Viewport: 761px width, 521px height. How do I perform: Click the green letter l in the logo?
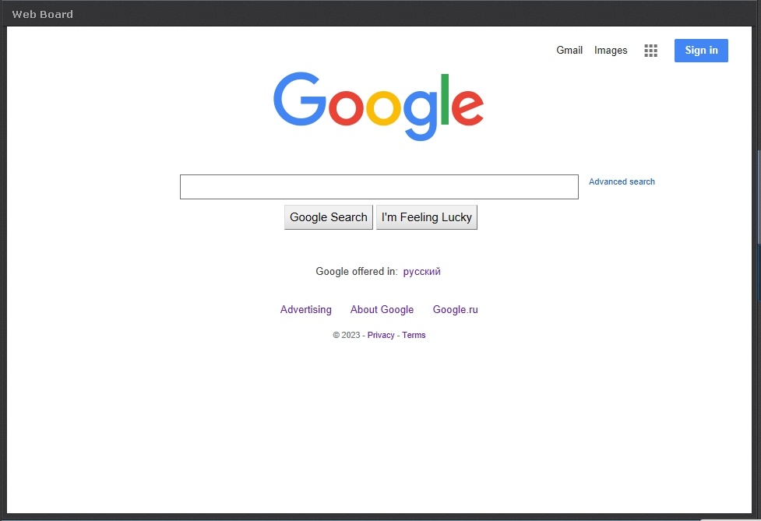click(445, 99)
